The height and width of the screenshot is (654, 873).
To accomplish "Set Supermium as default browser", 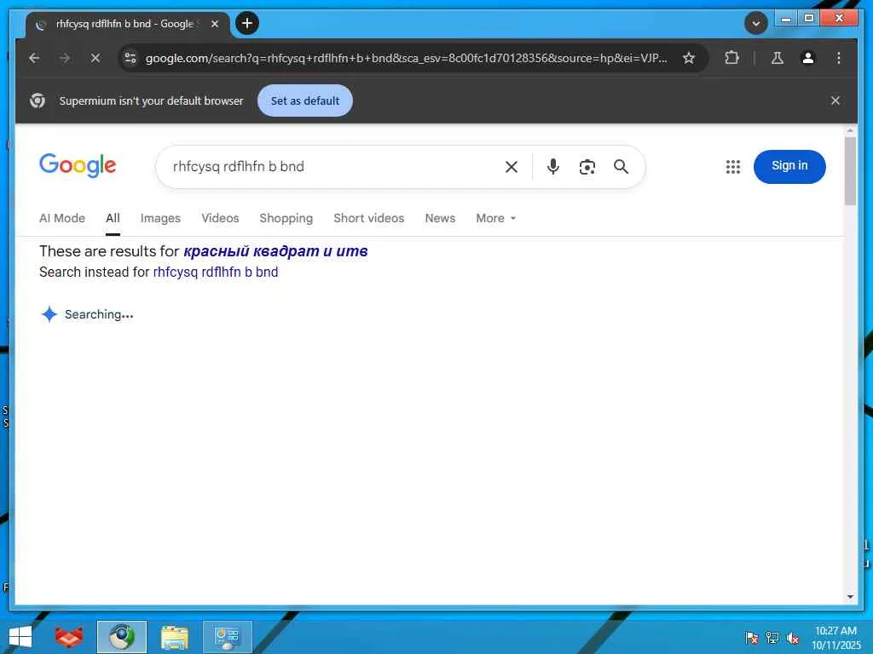I will tap(305, 100).
